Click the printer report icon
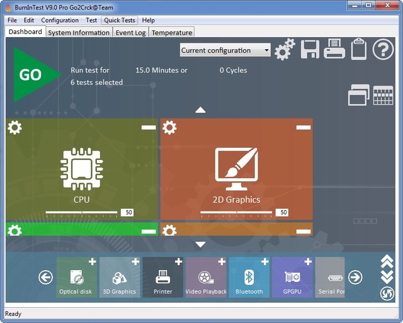Screen dimensions: 403x323 (334, 50)
